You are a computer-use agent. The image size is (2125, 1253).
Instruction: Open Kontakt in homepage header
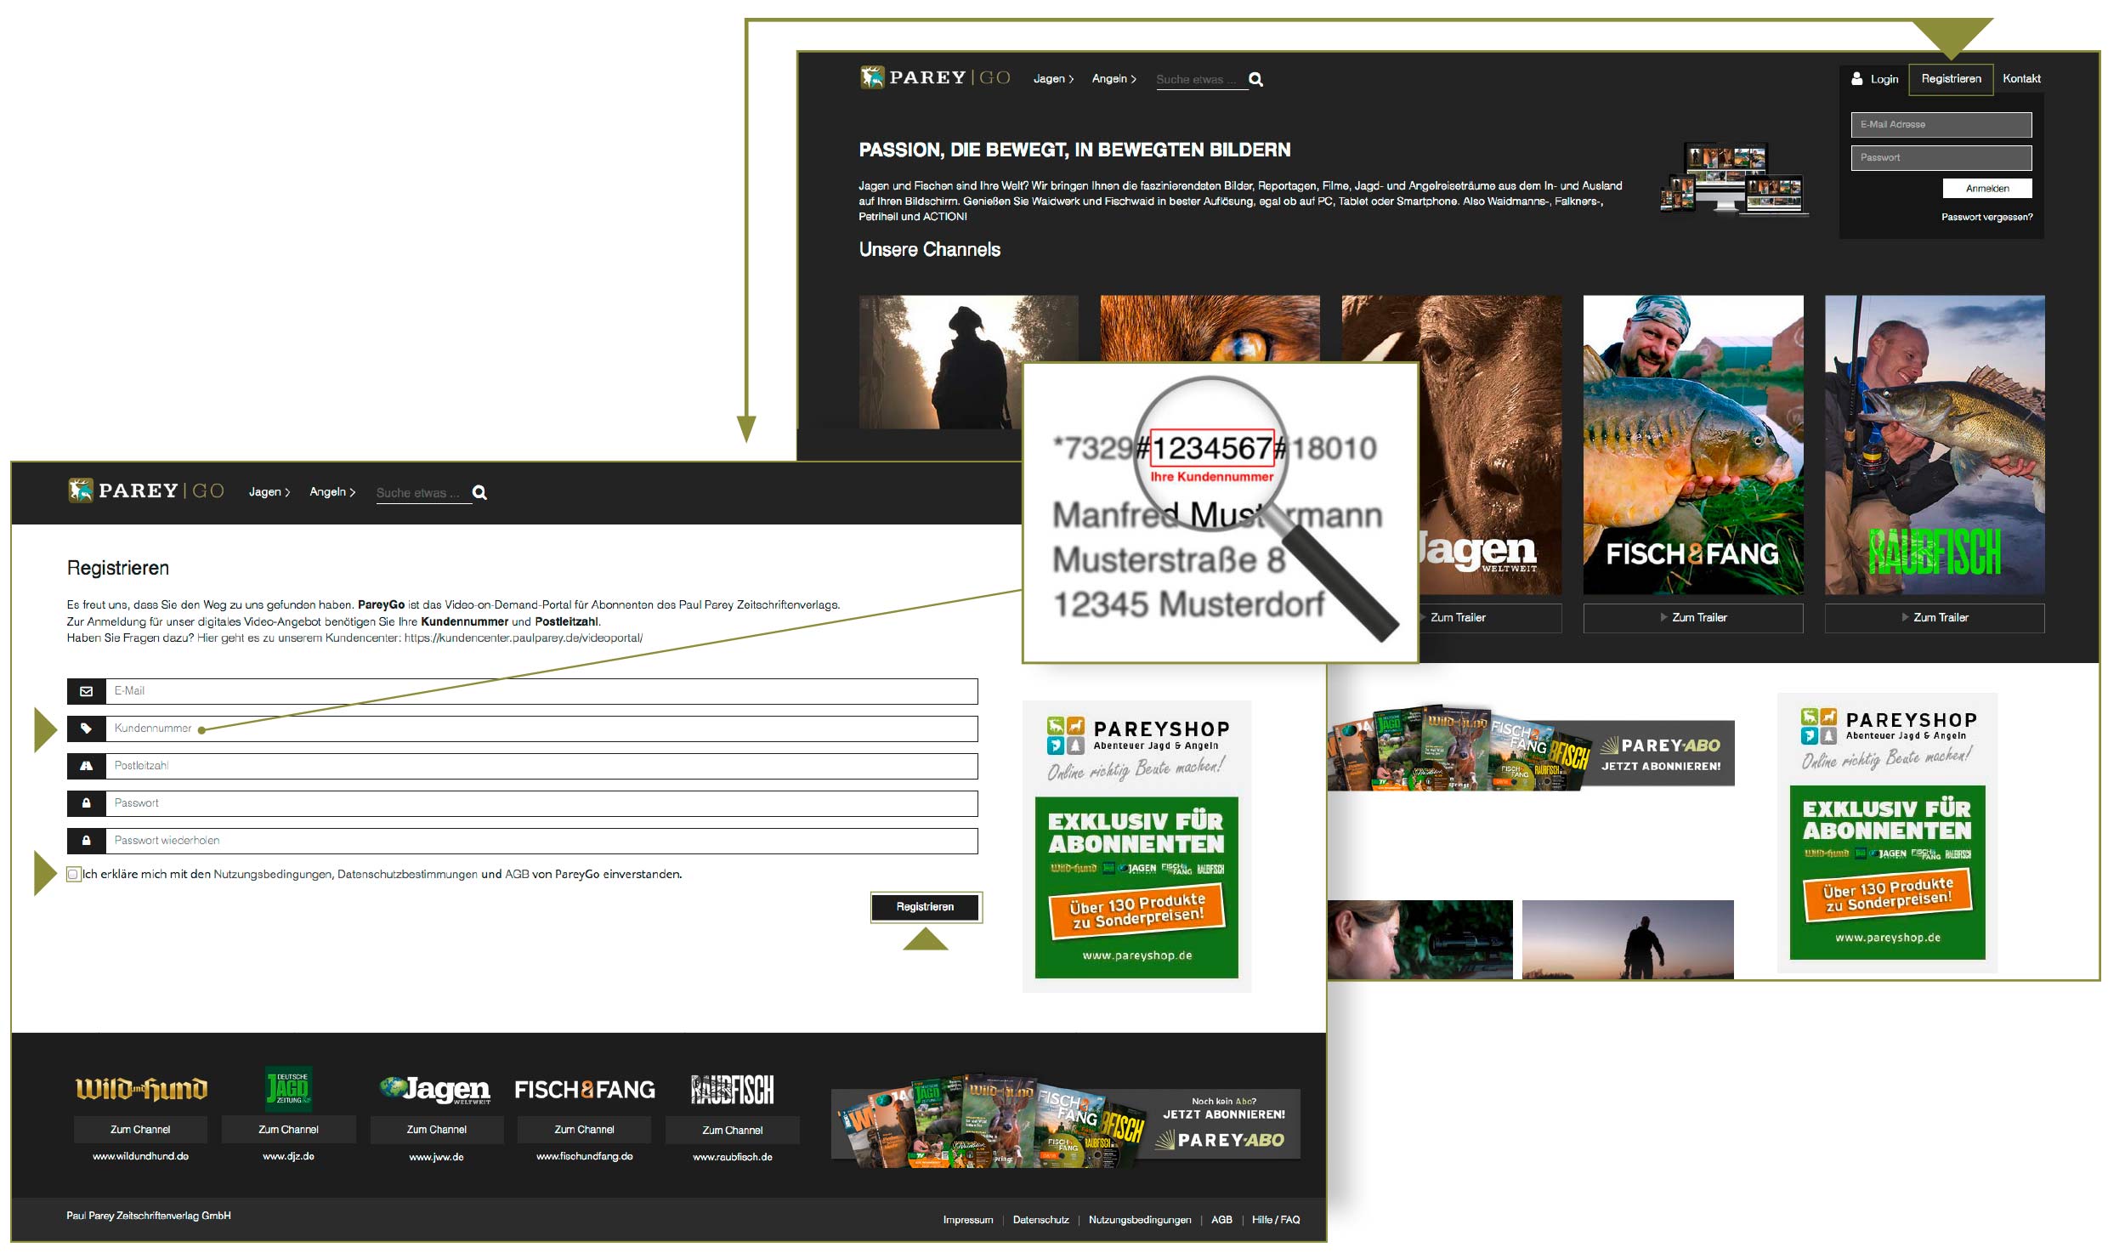pos(2021,79)
